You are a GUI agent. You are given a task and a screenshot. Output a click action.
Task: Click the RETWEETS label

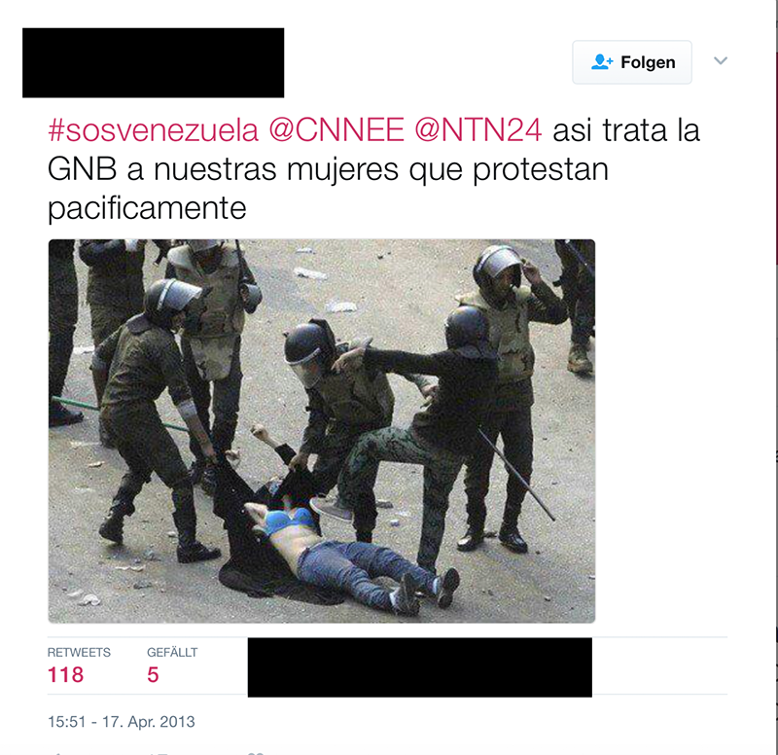click(79, 652)
